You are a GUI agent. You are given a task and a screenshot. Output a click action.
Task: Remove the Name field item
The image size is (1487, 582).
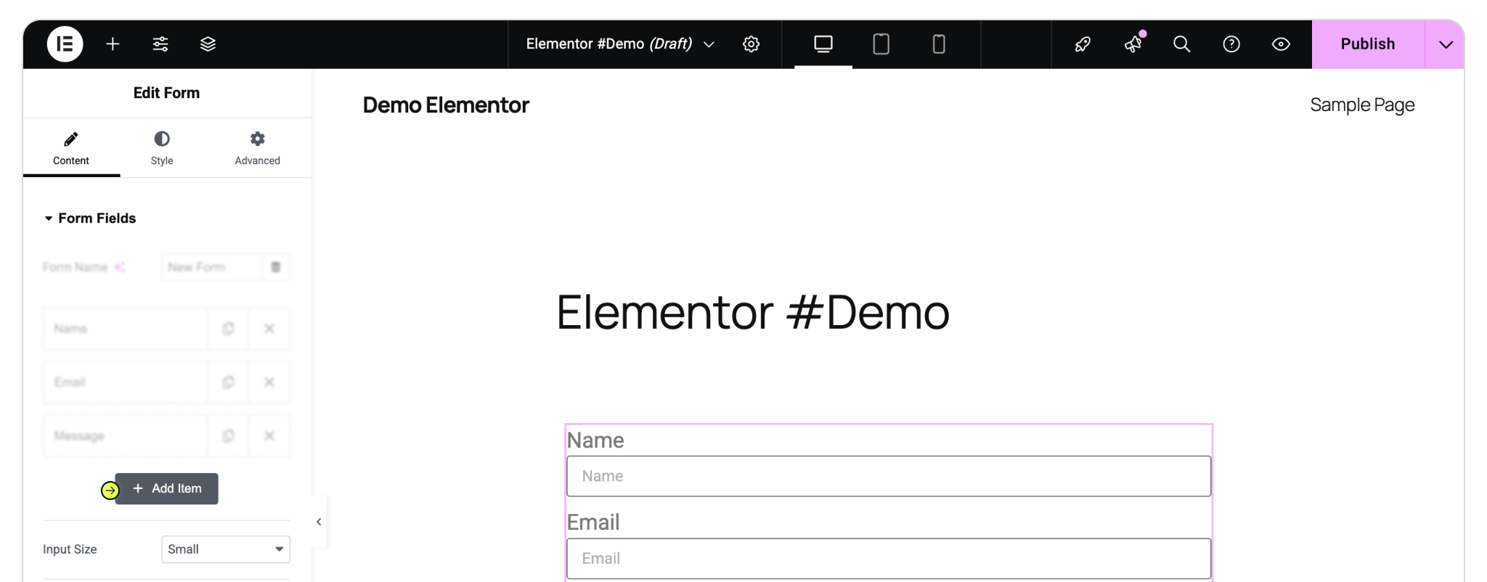(269, 329)
